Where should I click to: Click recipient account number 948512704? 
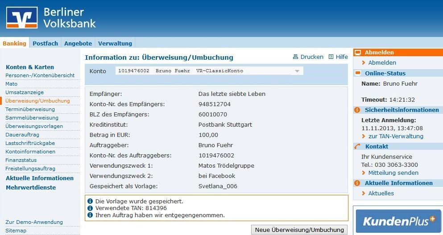click(x=215, y=104)
